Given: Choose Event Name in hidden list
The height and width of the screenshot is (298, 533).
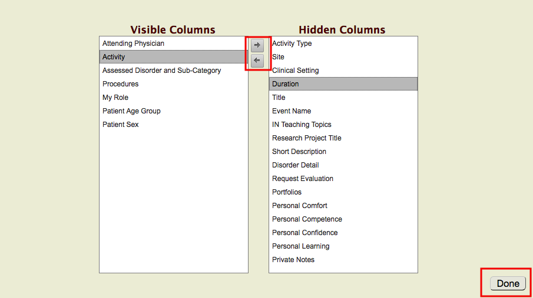Looking at the screenshot, I should click(343, 111).
